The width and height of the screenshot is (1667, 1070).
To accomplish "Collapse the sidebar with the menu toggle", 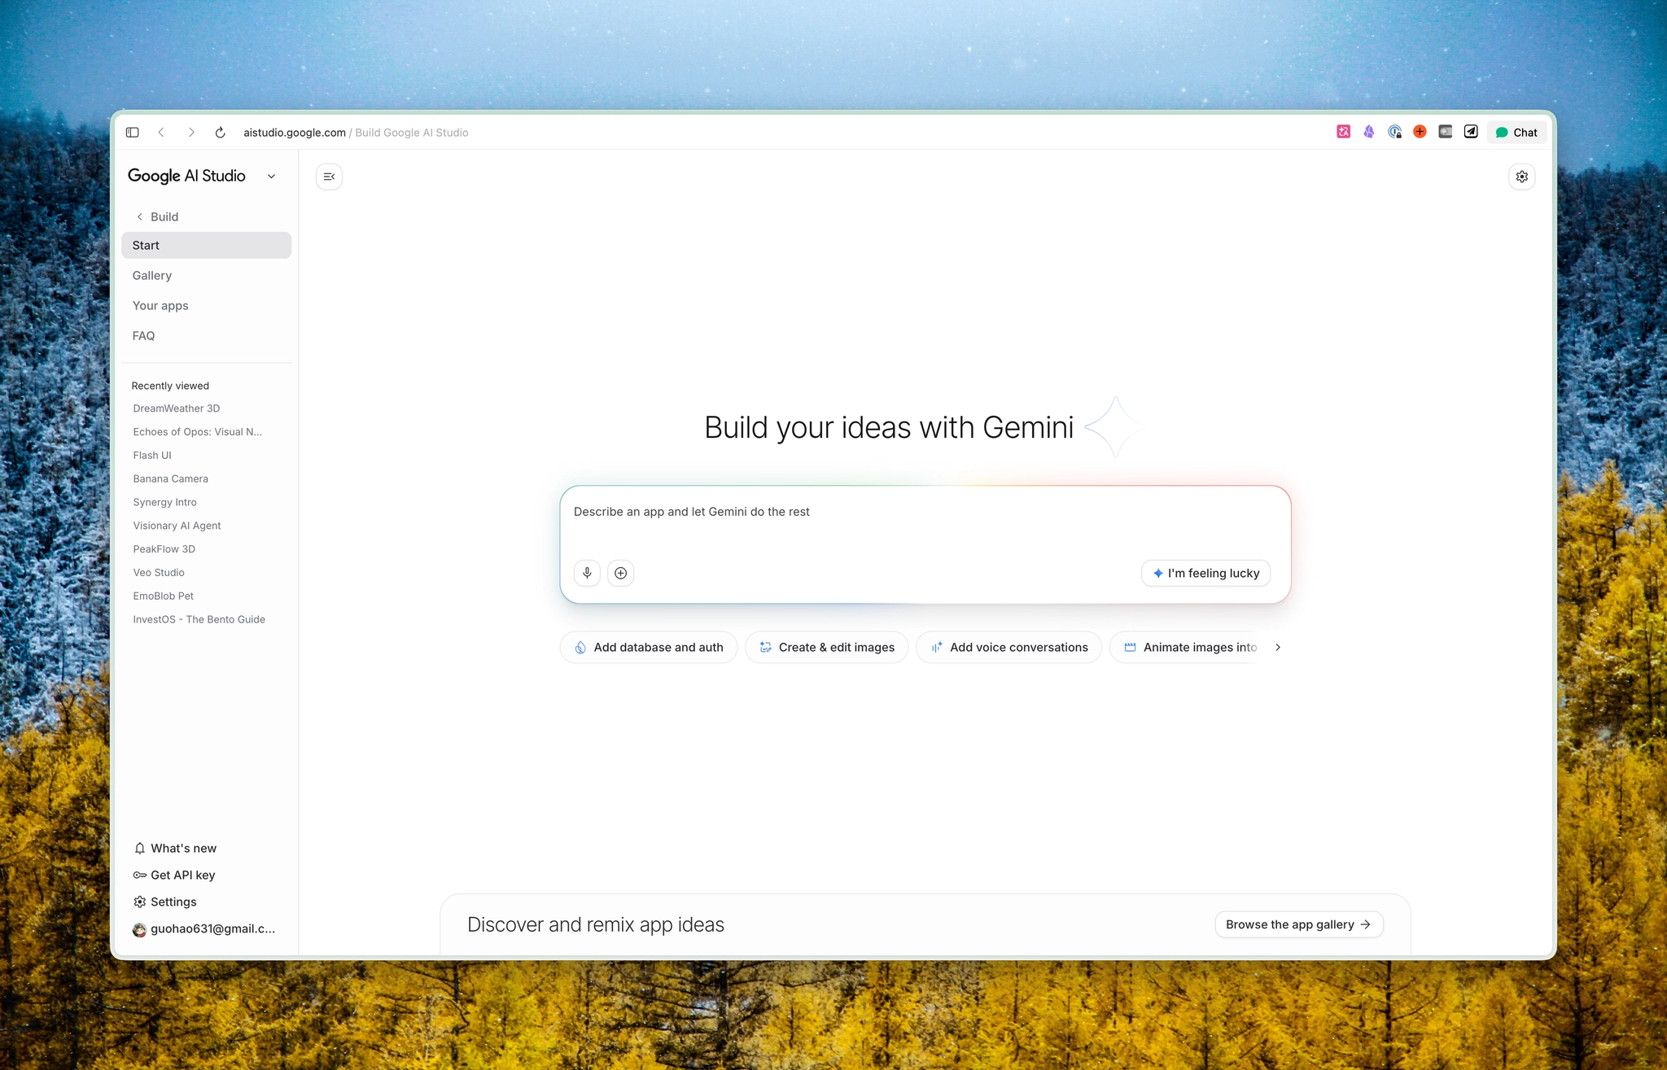I will click(x=329, y=177).
